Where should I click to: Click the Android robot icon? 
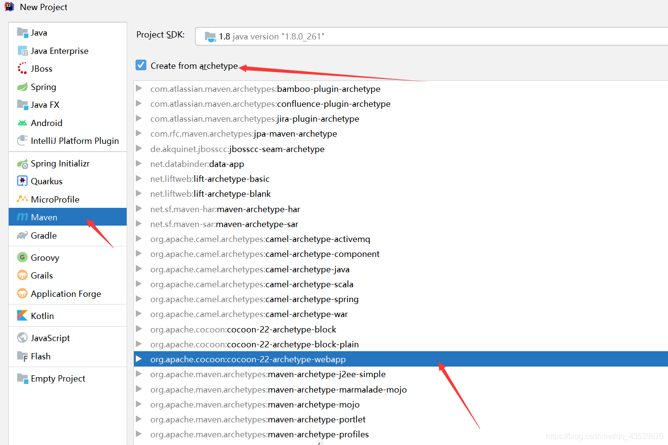click(22, 123)
